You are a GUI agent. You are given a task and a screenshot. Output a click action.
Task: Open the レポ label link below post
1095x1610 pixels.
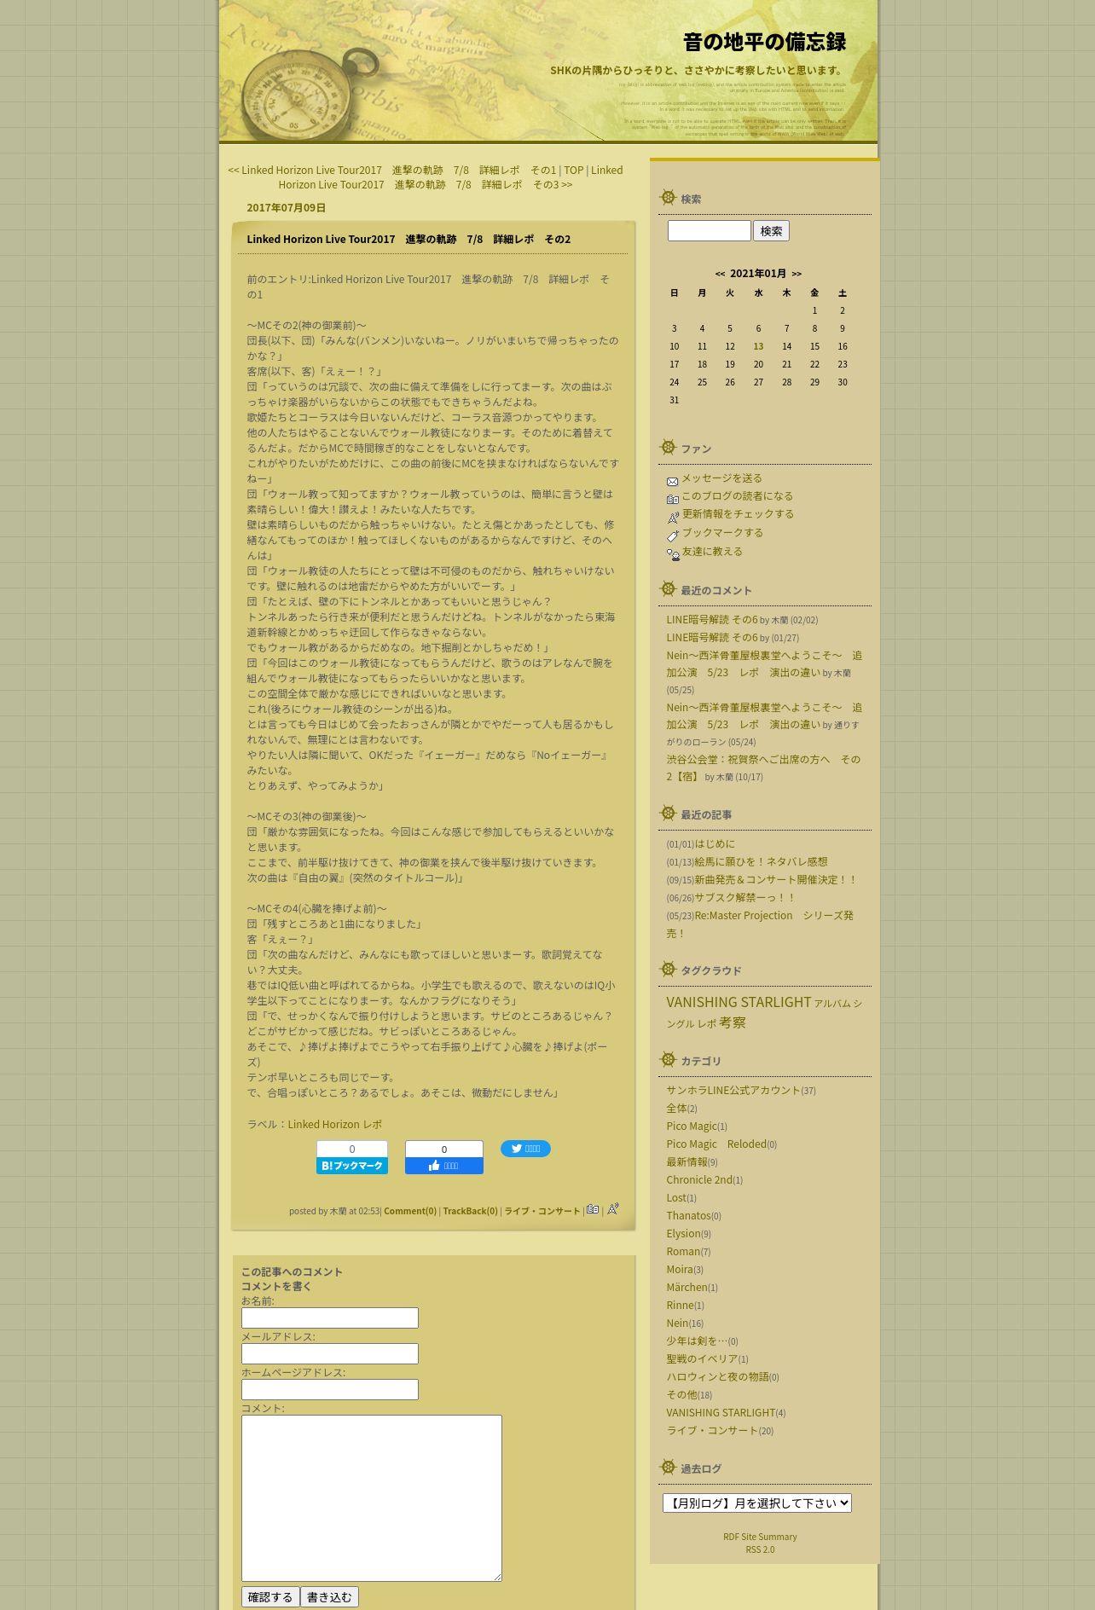coord(373,1125)
